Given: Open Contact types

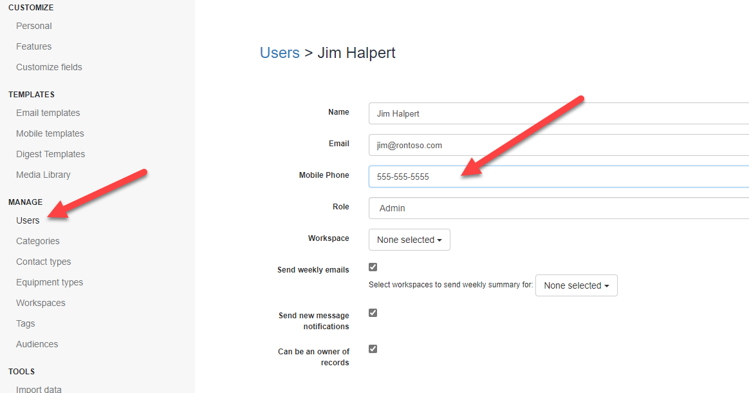Looking at the screenshot, I should [x=44, y=262].
